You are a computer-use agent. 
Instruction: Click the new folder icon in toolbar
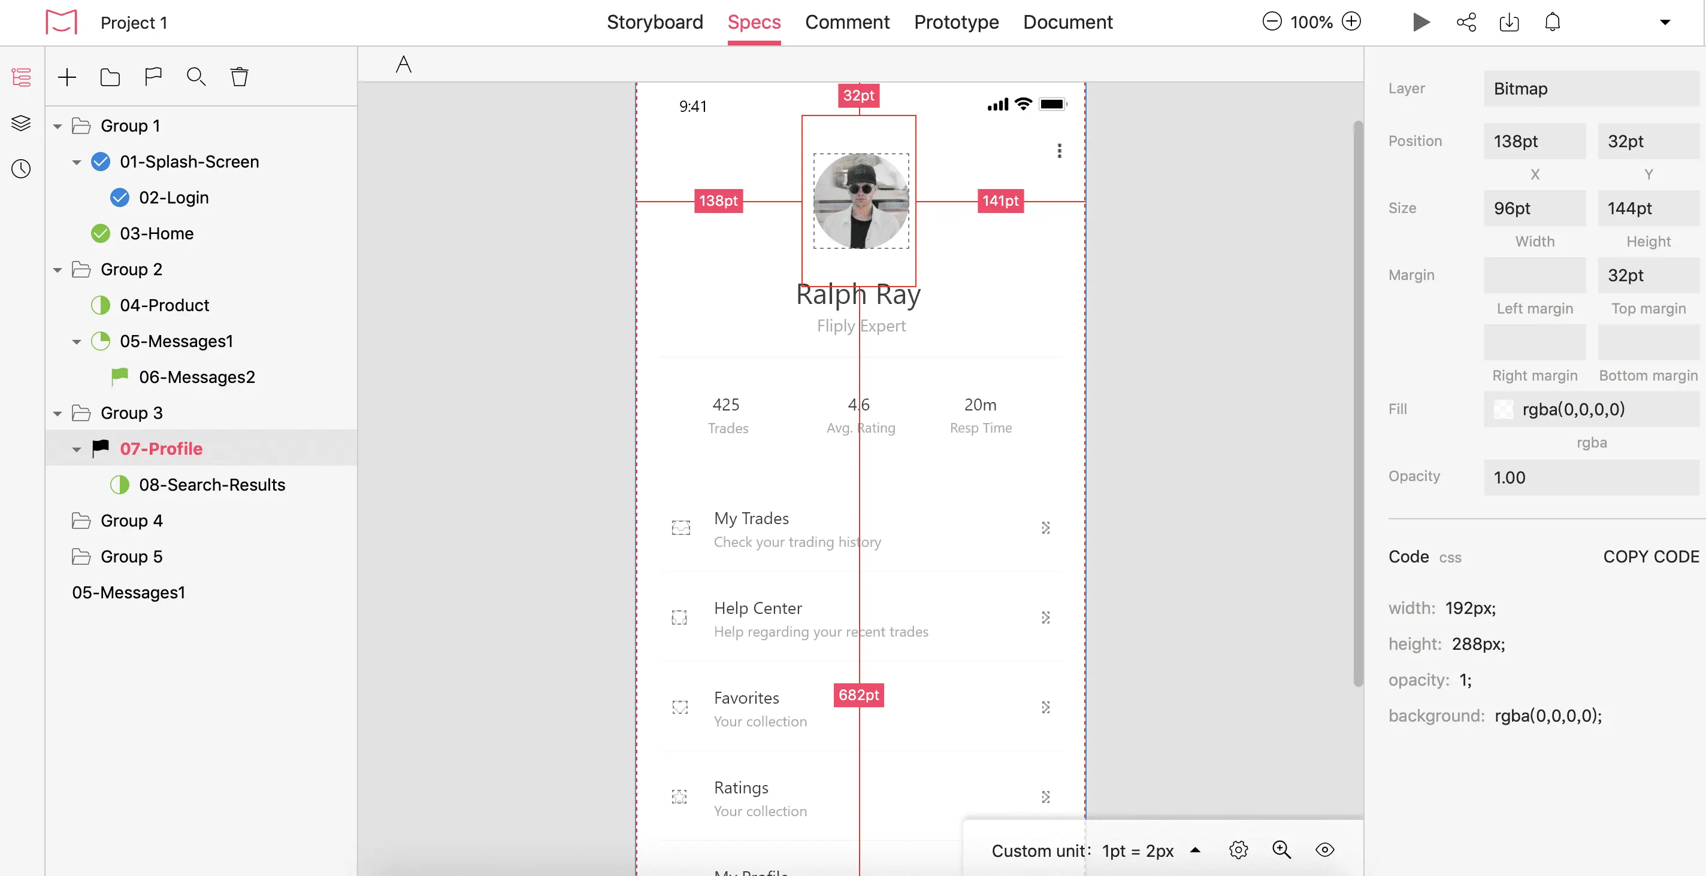point(110,77)
